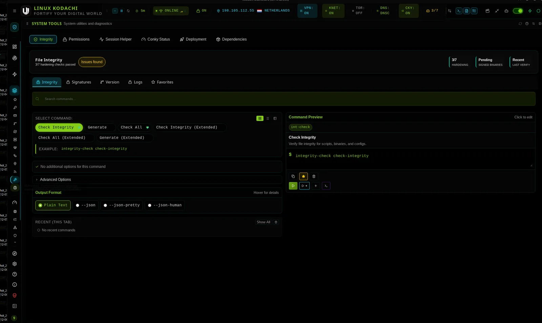Open the Deployment tab
542x323 pixels.
click(x=193, y=39)
